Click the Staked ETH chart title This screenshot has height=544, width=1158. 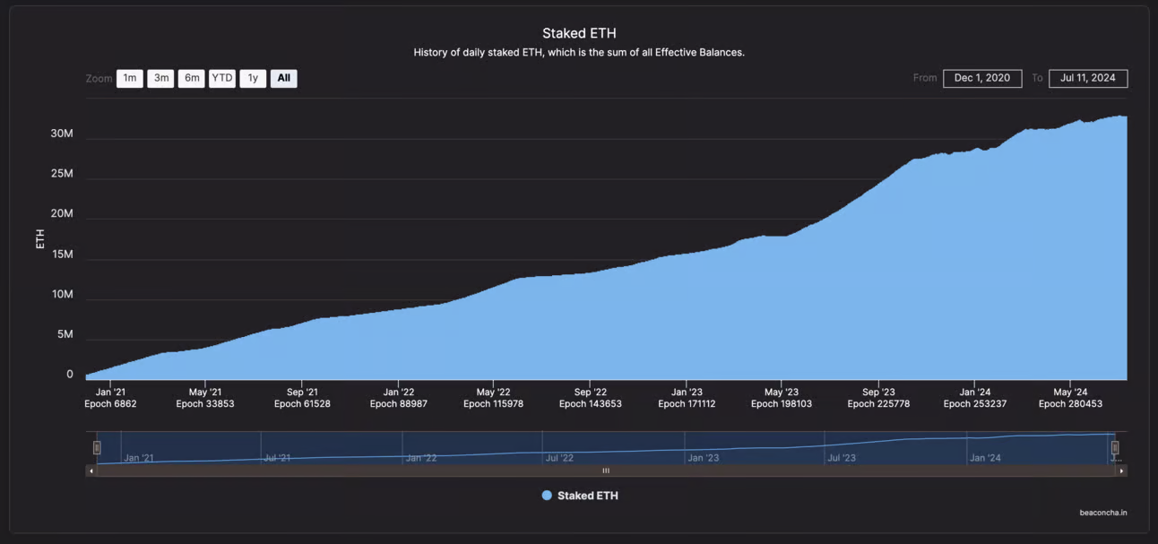click(579, 34)
